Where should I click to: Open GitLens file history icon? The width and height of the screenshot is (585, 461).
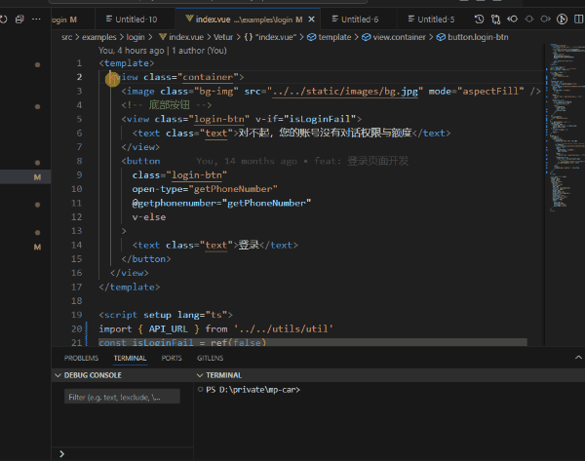tap(478, 19)
